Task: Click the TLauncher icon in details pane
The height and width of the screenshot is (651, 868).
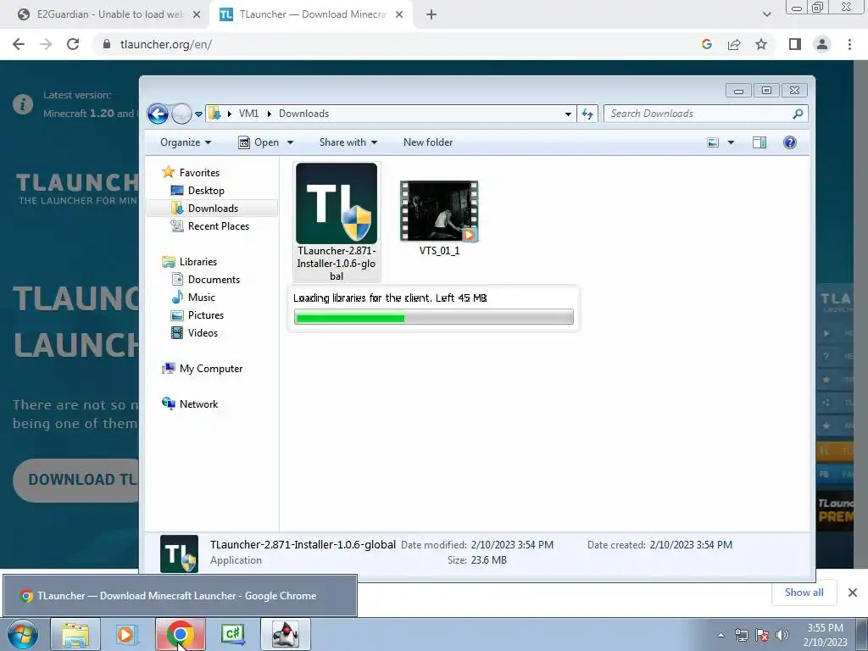Action: [180, 554]
